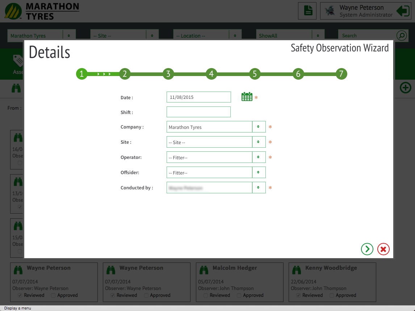
Task: Click the add new plus icon
Action: click(x=405, y=88)
